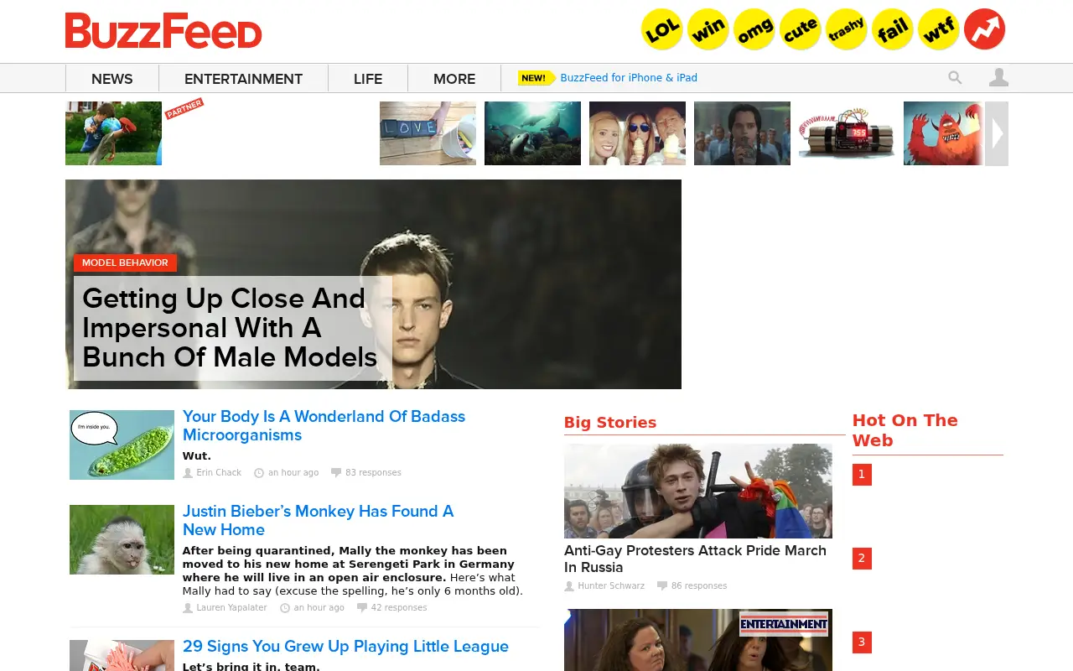Open the ice cream selfie thumbnail

pos(637,133)
